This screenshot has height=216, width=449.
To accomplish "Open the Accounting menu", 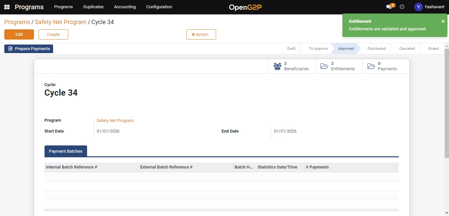I will click(125, 7).
